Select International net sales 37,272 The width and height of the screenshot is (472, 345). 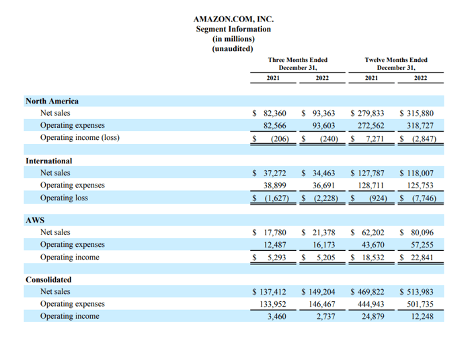tap(275, 173)
